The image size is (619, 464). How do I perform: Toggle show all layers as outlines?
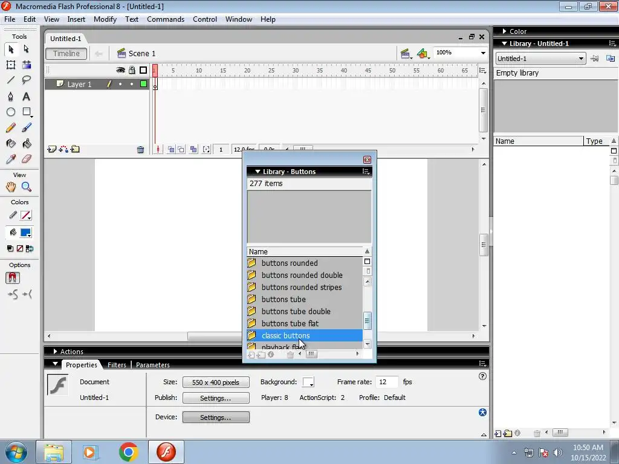(143, 70)
